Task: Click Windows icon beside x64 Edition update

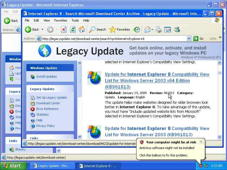Action: coord(94,78)
